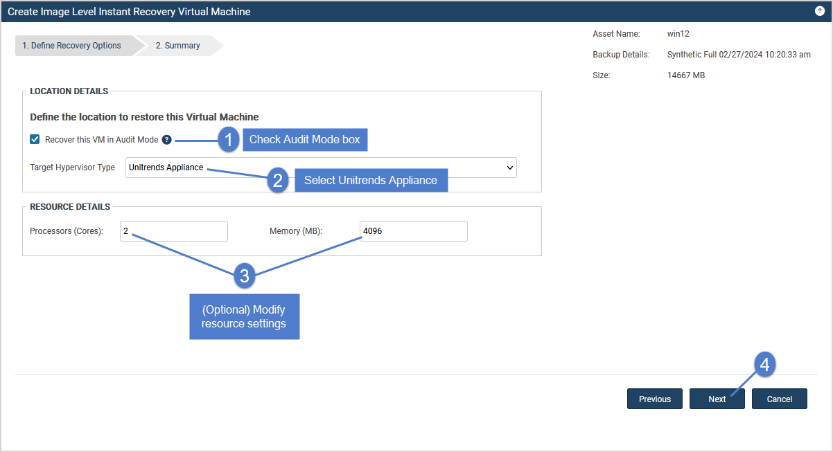Select the Recover this VM in Audit Mode label

tap(102, 140)
